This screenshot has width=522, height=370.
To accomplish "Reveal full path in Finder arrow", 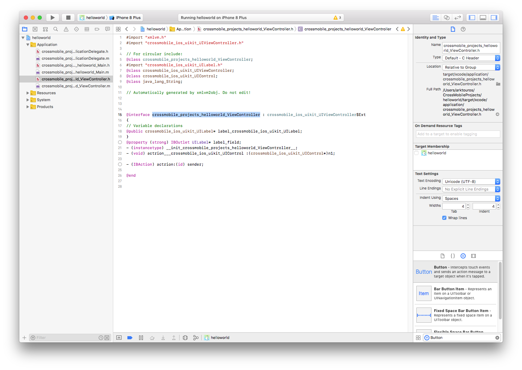I will click(497, 114).
